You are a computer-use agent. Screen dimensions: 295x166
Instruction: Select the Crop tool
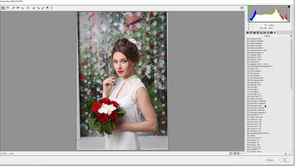(29, 8)
